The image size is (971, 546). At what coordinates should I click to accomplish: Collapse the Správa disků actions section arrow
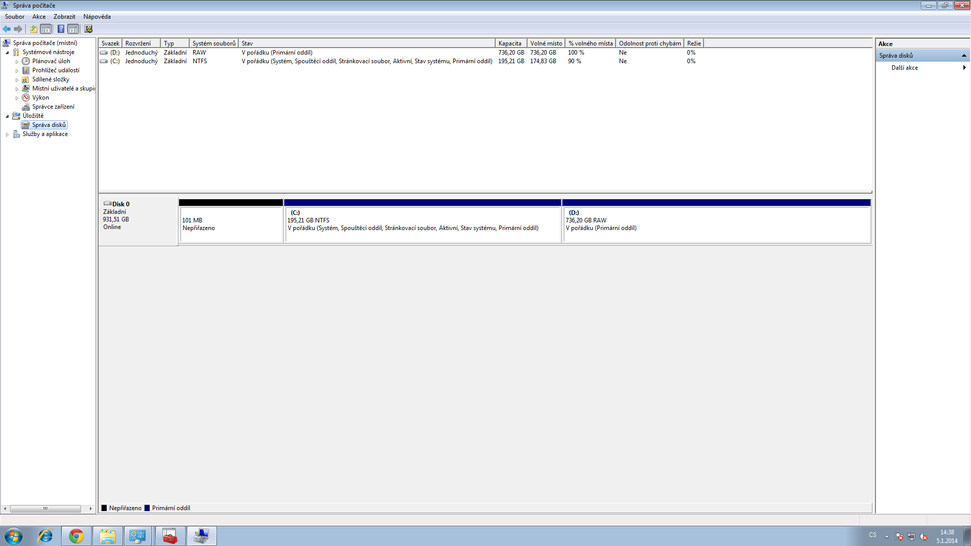(964, 56)
